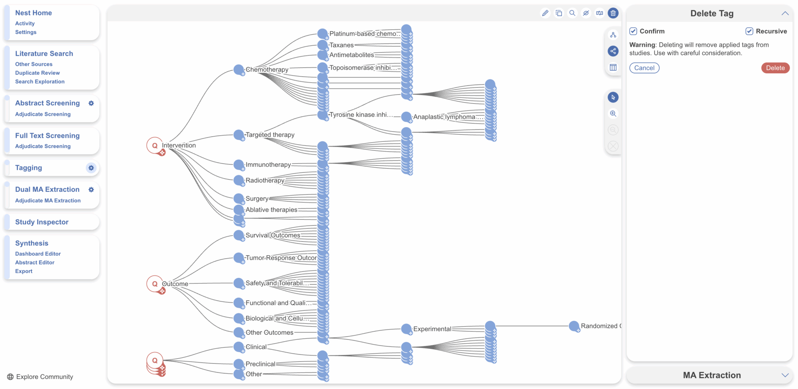Open Dashboard Editor link
The height and width of the screenshot is (389, 798).
click(38, 254)
